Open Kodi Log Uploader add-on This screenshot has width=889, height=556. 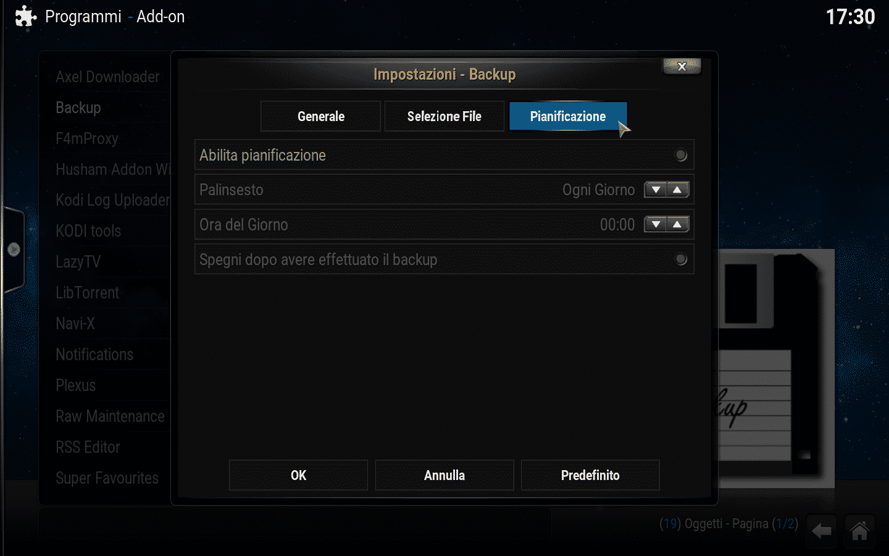point(113,200)
